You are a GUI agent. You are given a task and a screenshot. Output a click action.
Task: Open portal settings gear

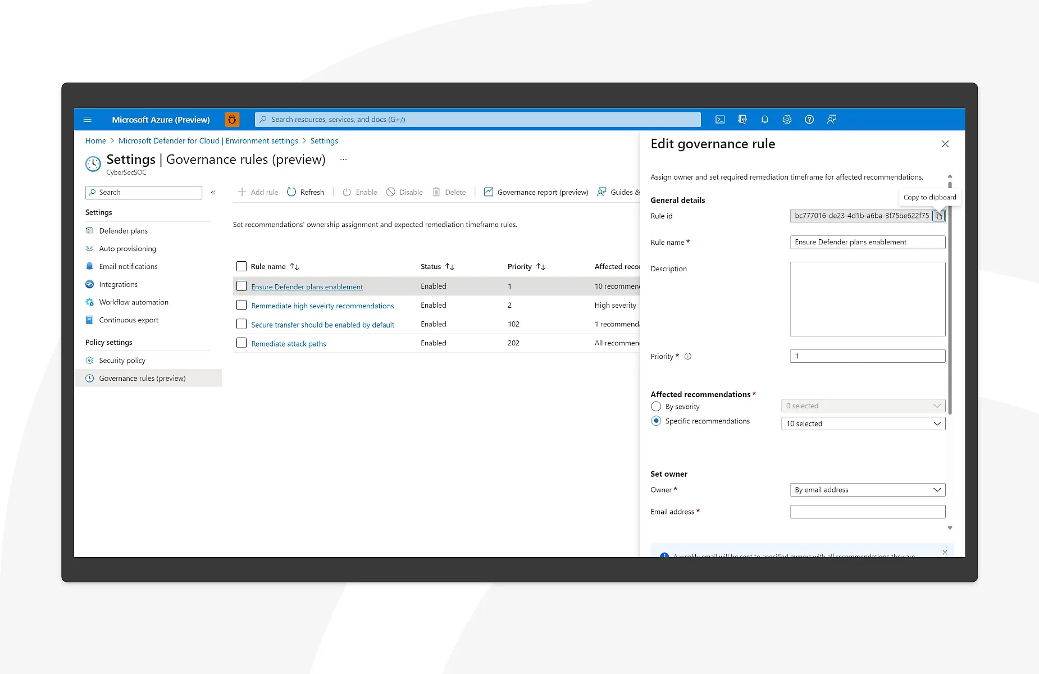click(787, 120)
